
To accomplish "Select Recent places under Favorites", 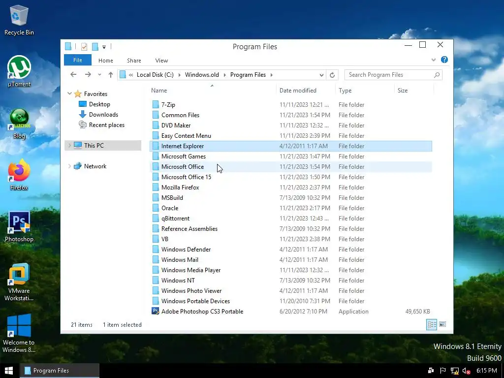I will pos(106,125).
